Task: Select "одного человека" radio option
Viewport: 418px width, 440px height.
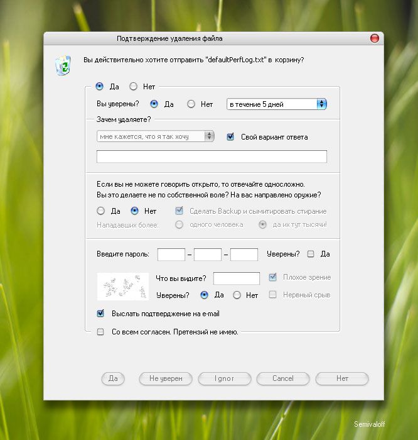Action: click(179, 224)
